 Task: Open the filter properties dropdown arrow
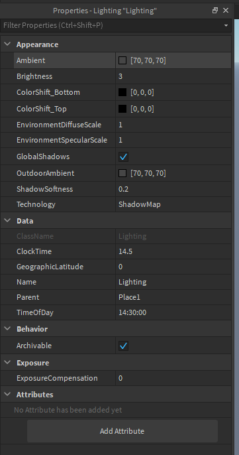click(226, 26)
